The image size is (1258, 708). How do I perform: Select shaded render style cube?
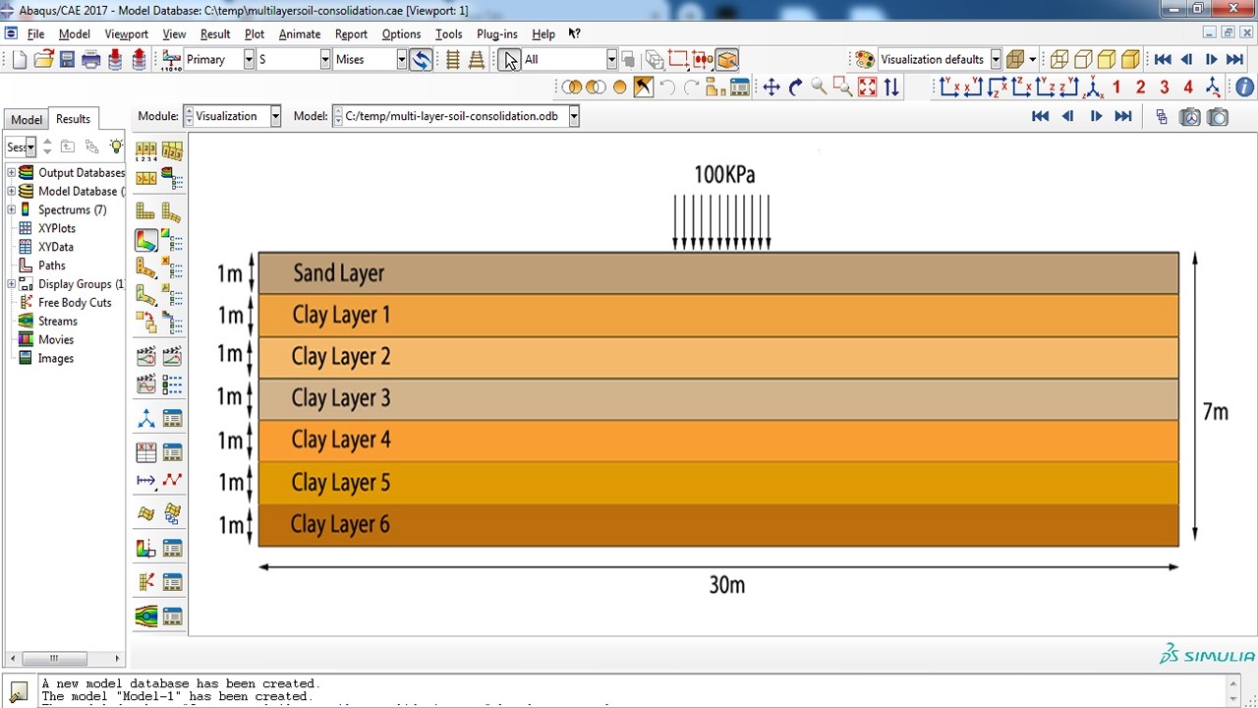click(1130, 59)
